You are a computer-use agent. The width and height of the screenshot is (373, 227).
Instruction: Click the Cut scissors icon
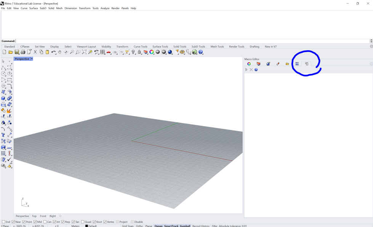(x=35, y=52)
